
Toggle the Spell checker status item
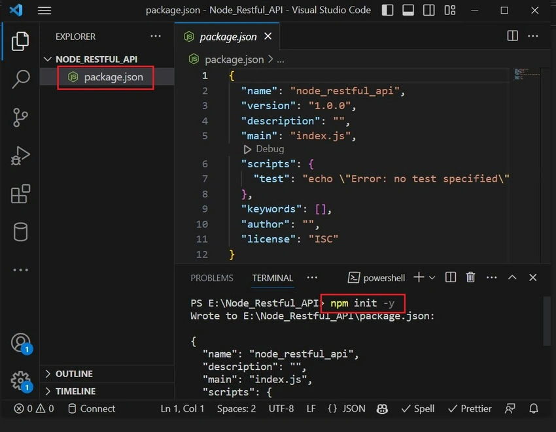pos(418,408)
